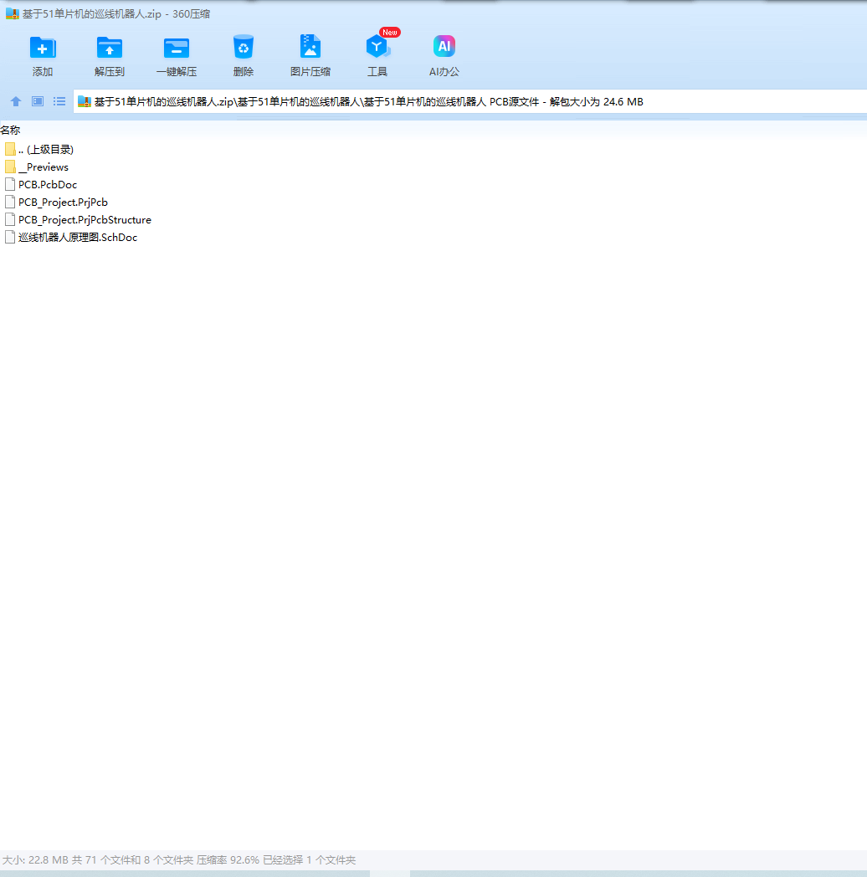Click the 添加 (Add) toolbar icon
The image size is (867, 877).
click(x=43, y=48)
